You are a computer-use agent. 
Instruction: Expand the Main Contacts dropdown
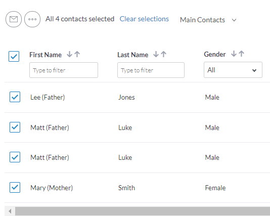coord(208,20)
